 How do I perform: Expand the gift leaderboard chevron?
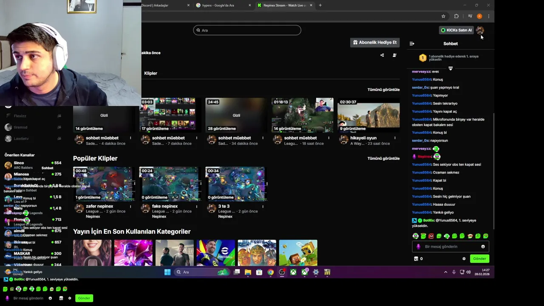click(x=450, y=68)
